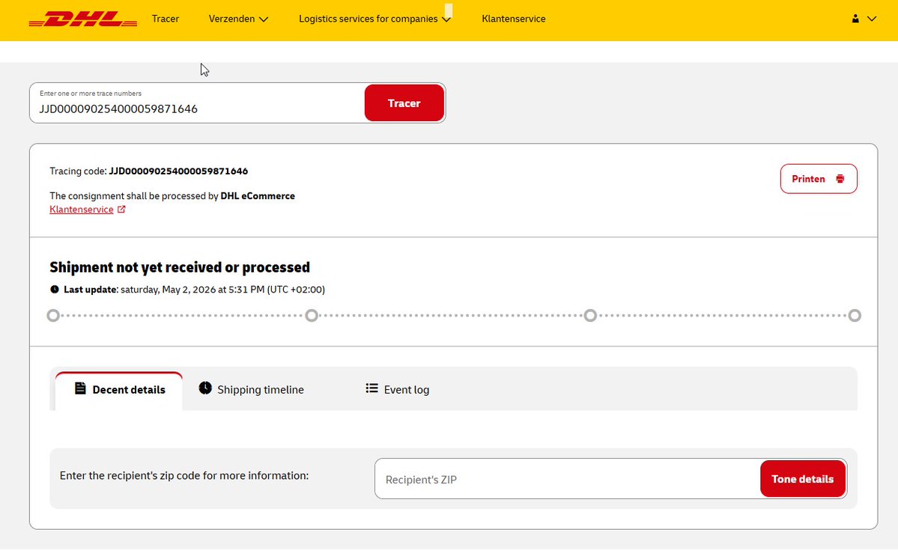
Task: Click the Printen button
Action: 819,179
